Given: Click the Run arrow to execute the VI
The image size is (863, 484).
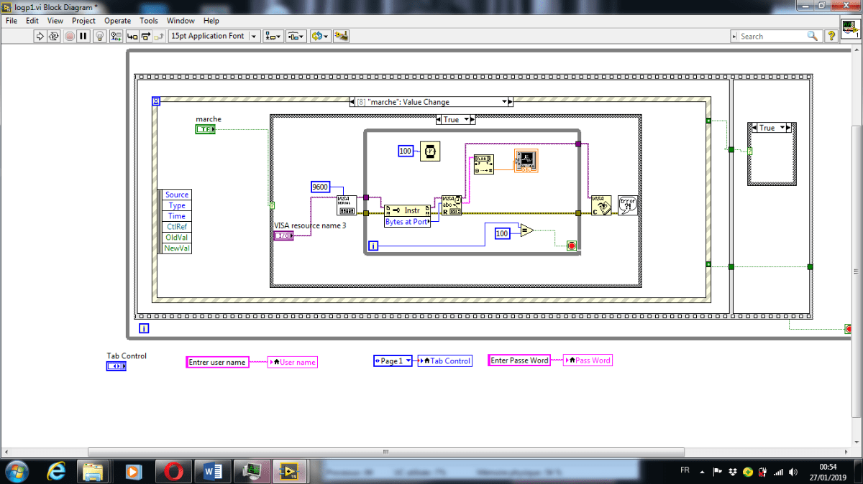Looking at the screenshot, I should pyautogui.click(x=40, y=36).
